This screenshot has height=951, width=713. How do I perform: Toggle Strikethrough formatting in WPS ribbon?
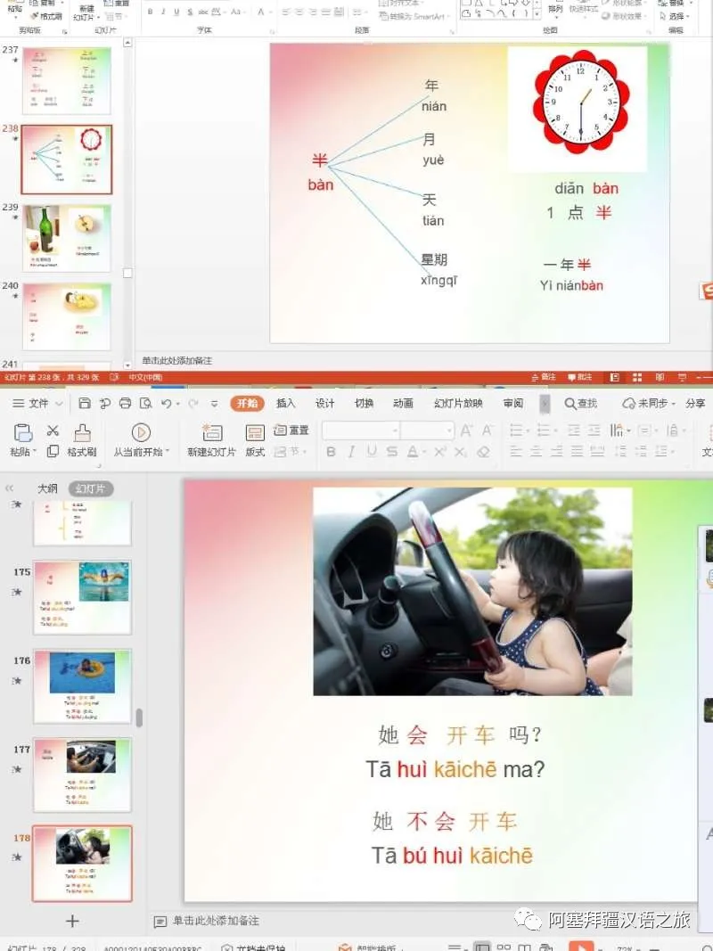coord(392,452)
